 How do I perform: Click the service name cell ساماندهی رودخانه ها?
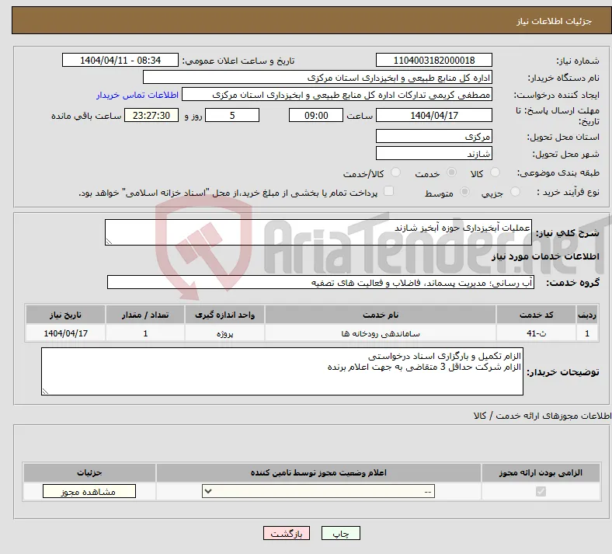pos(381,333)
